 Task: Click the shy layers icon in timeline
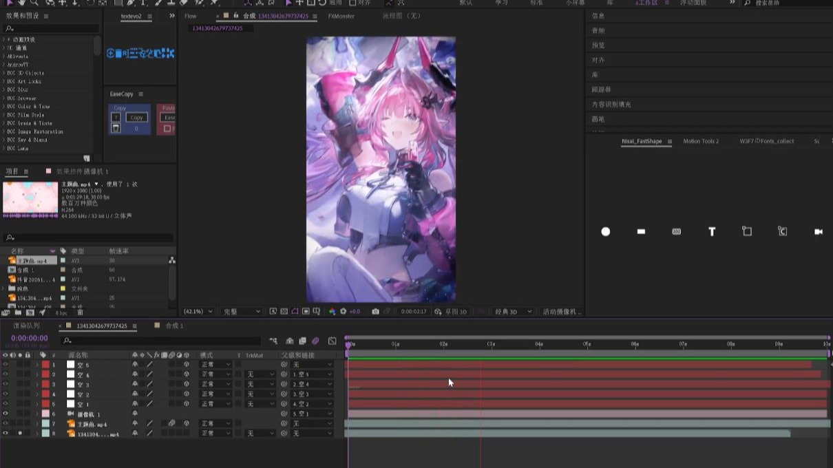coord(291,341)
